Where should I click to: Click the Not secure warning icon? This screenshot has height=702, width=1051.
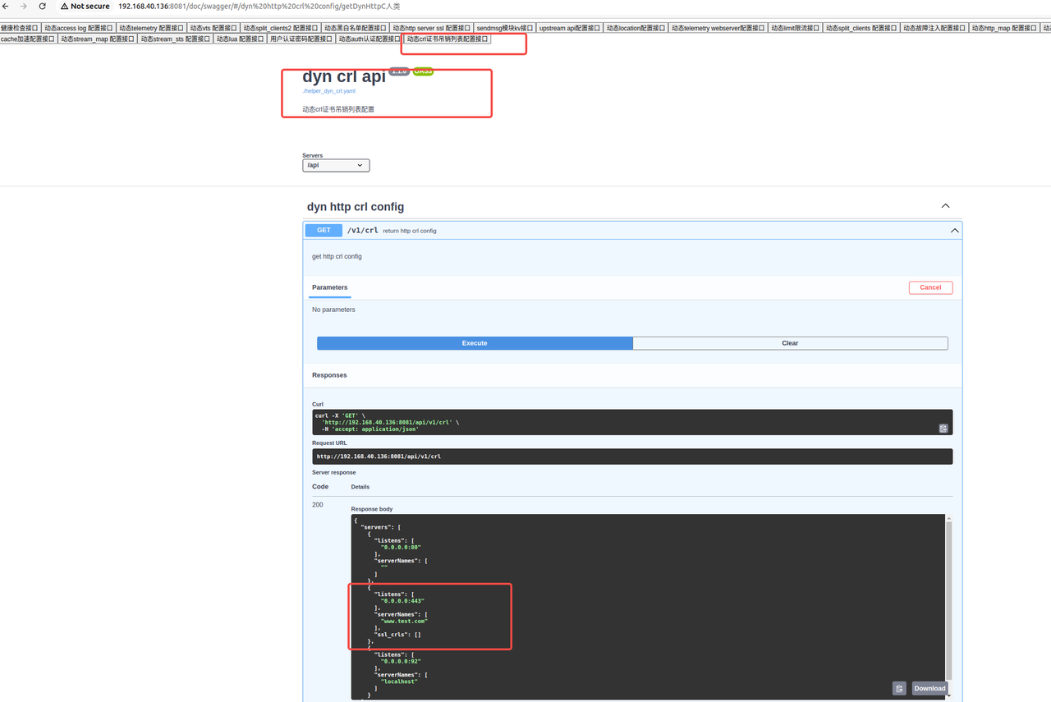(64, 6)
